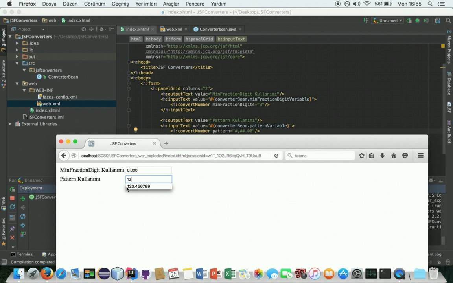Select JSFConverters.iml file
The height and width of the screenshot is (283, 453).
click(46, 117)
